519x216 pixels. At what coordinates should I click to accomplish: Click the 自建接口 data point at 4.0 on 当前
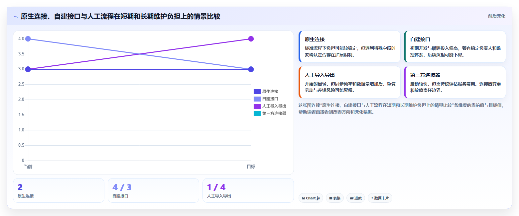coord(28,39)
